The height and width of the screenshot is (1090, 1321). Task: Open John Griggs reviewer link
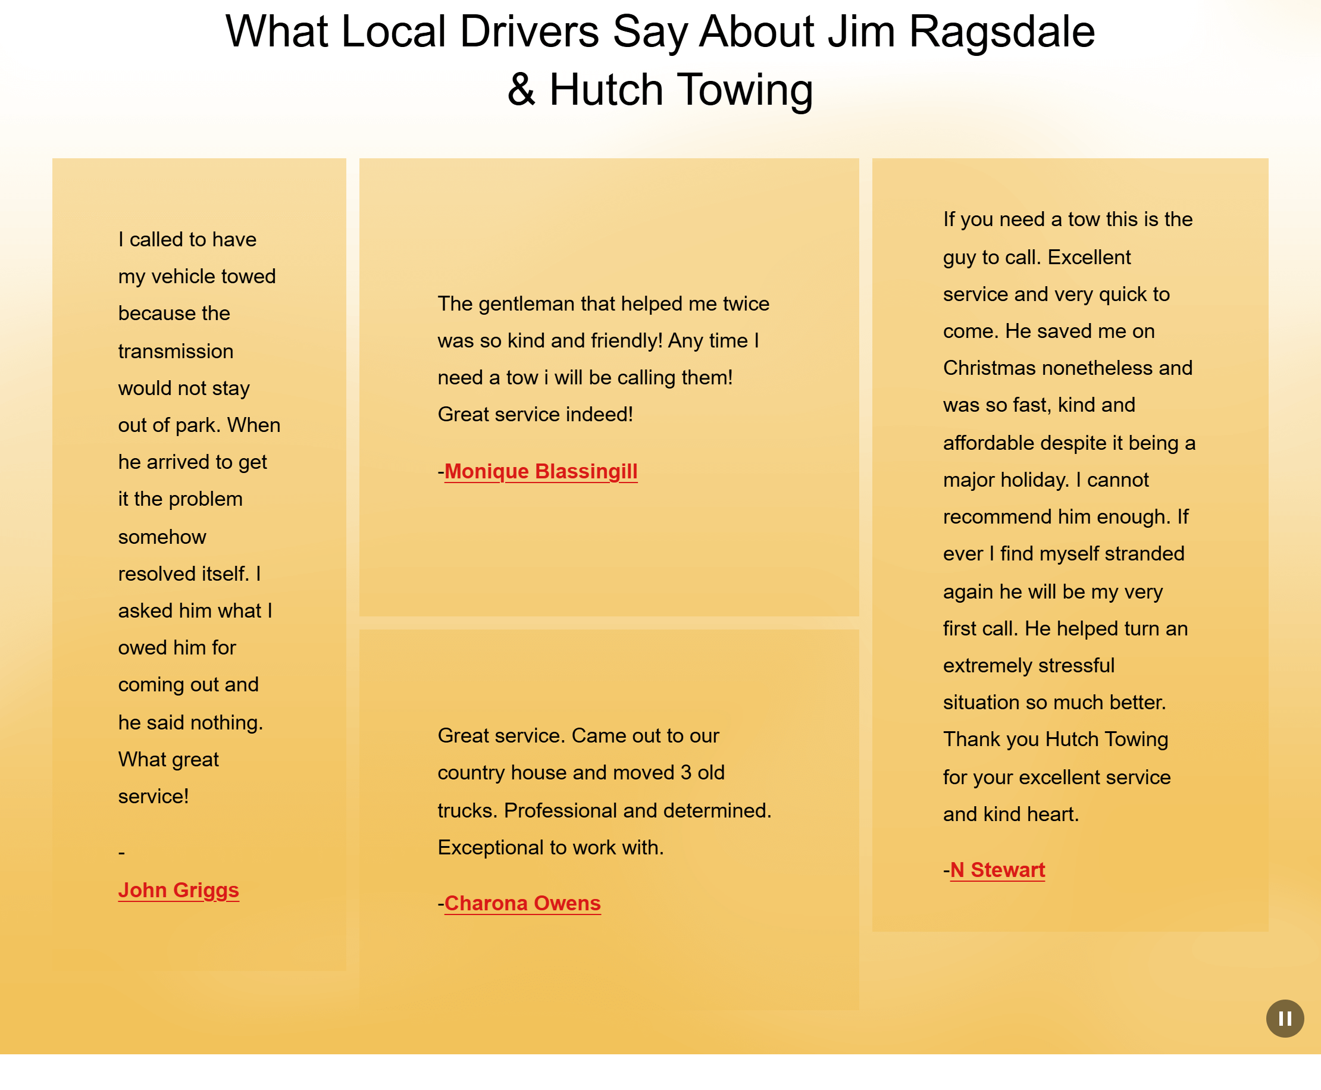tap(179, 889)
